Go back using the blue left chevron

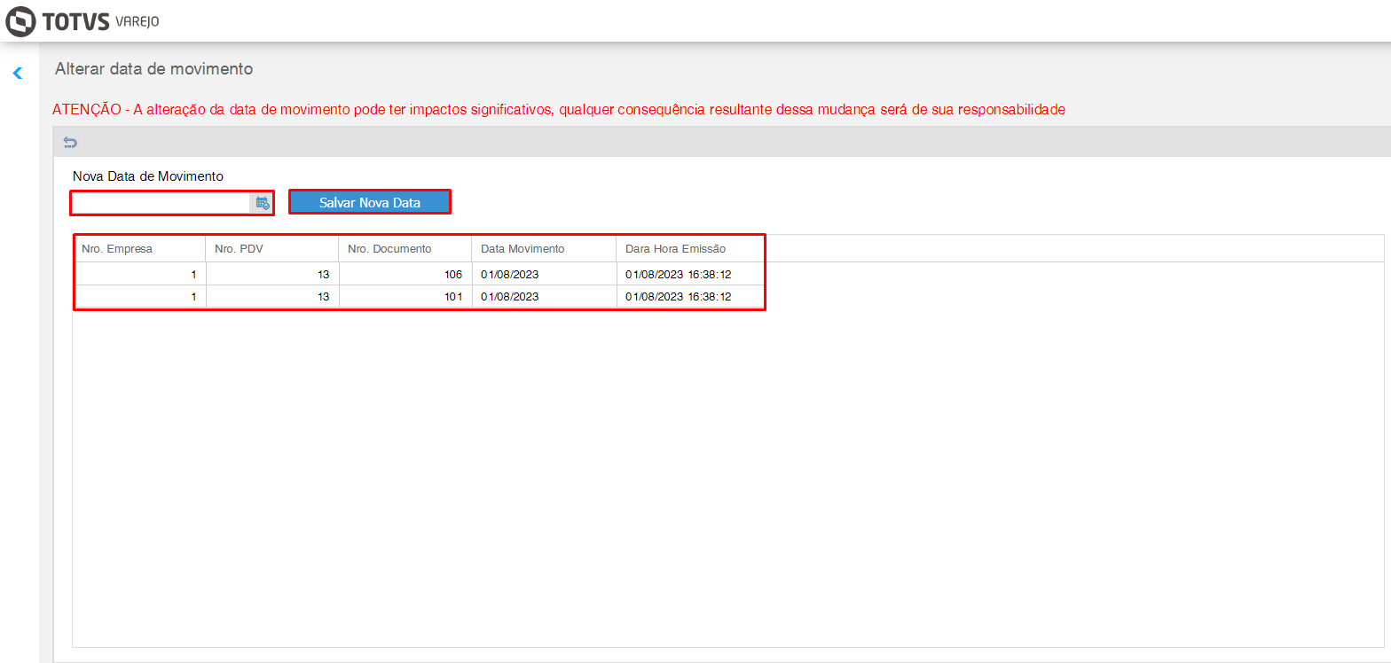tap(17, 74)
